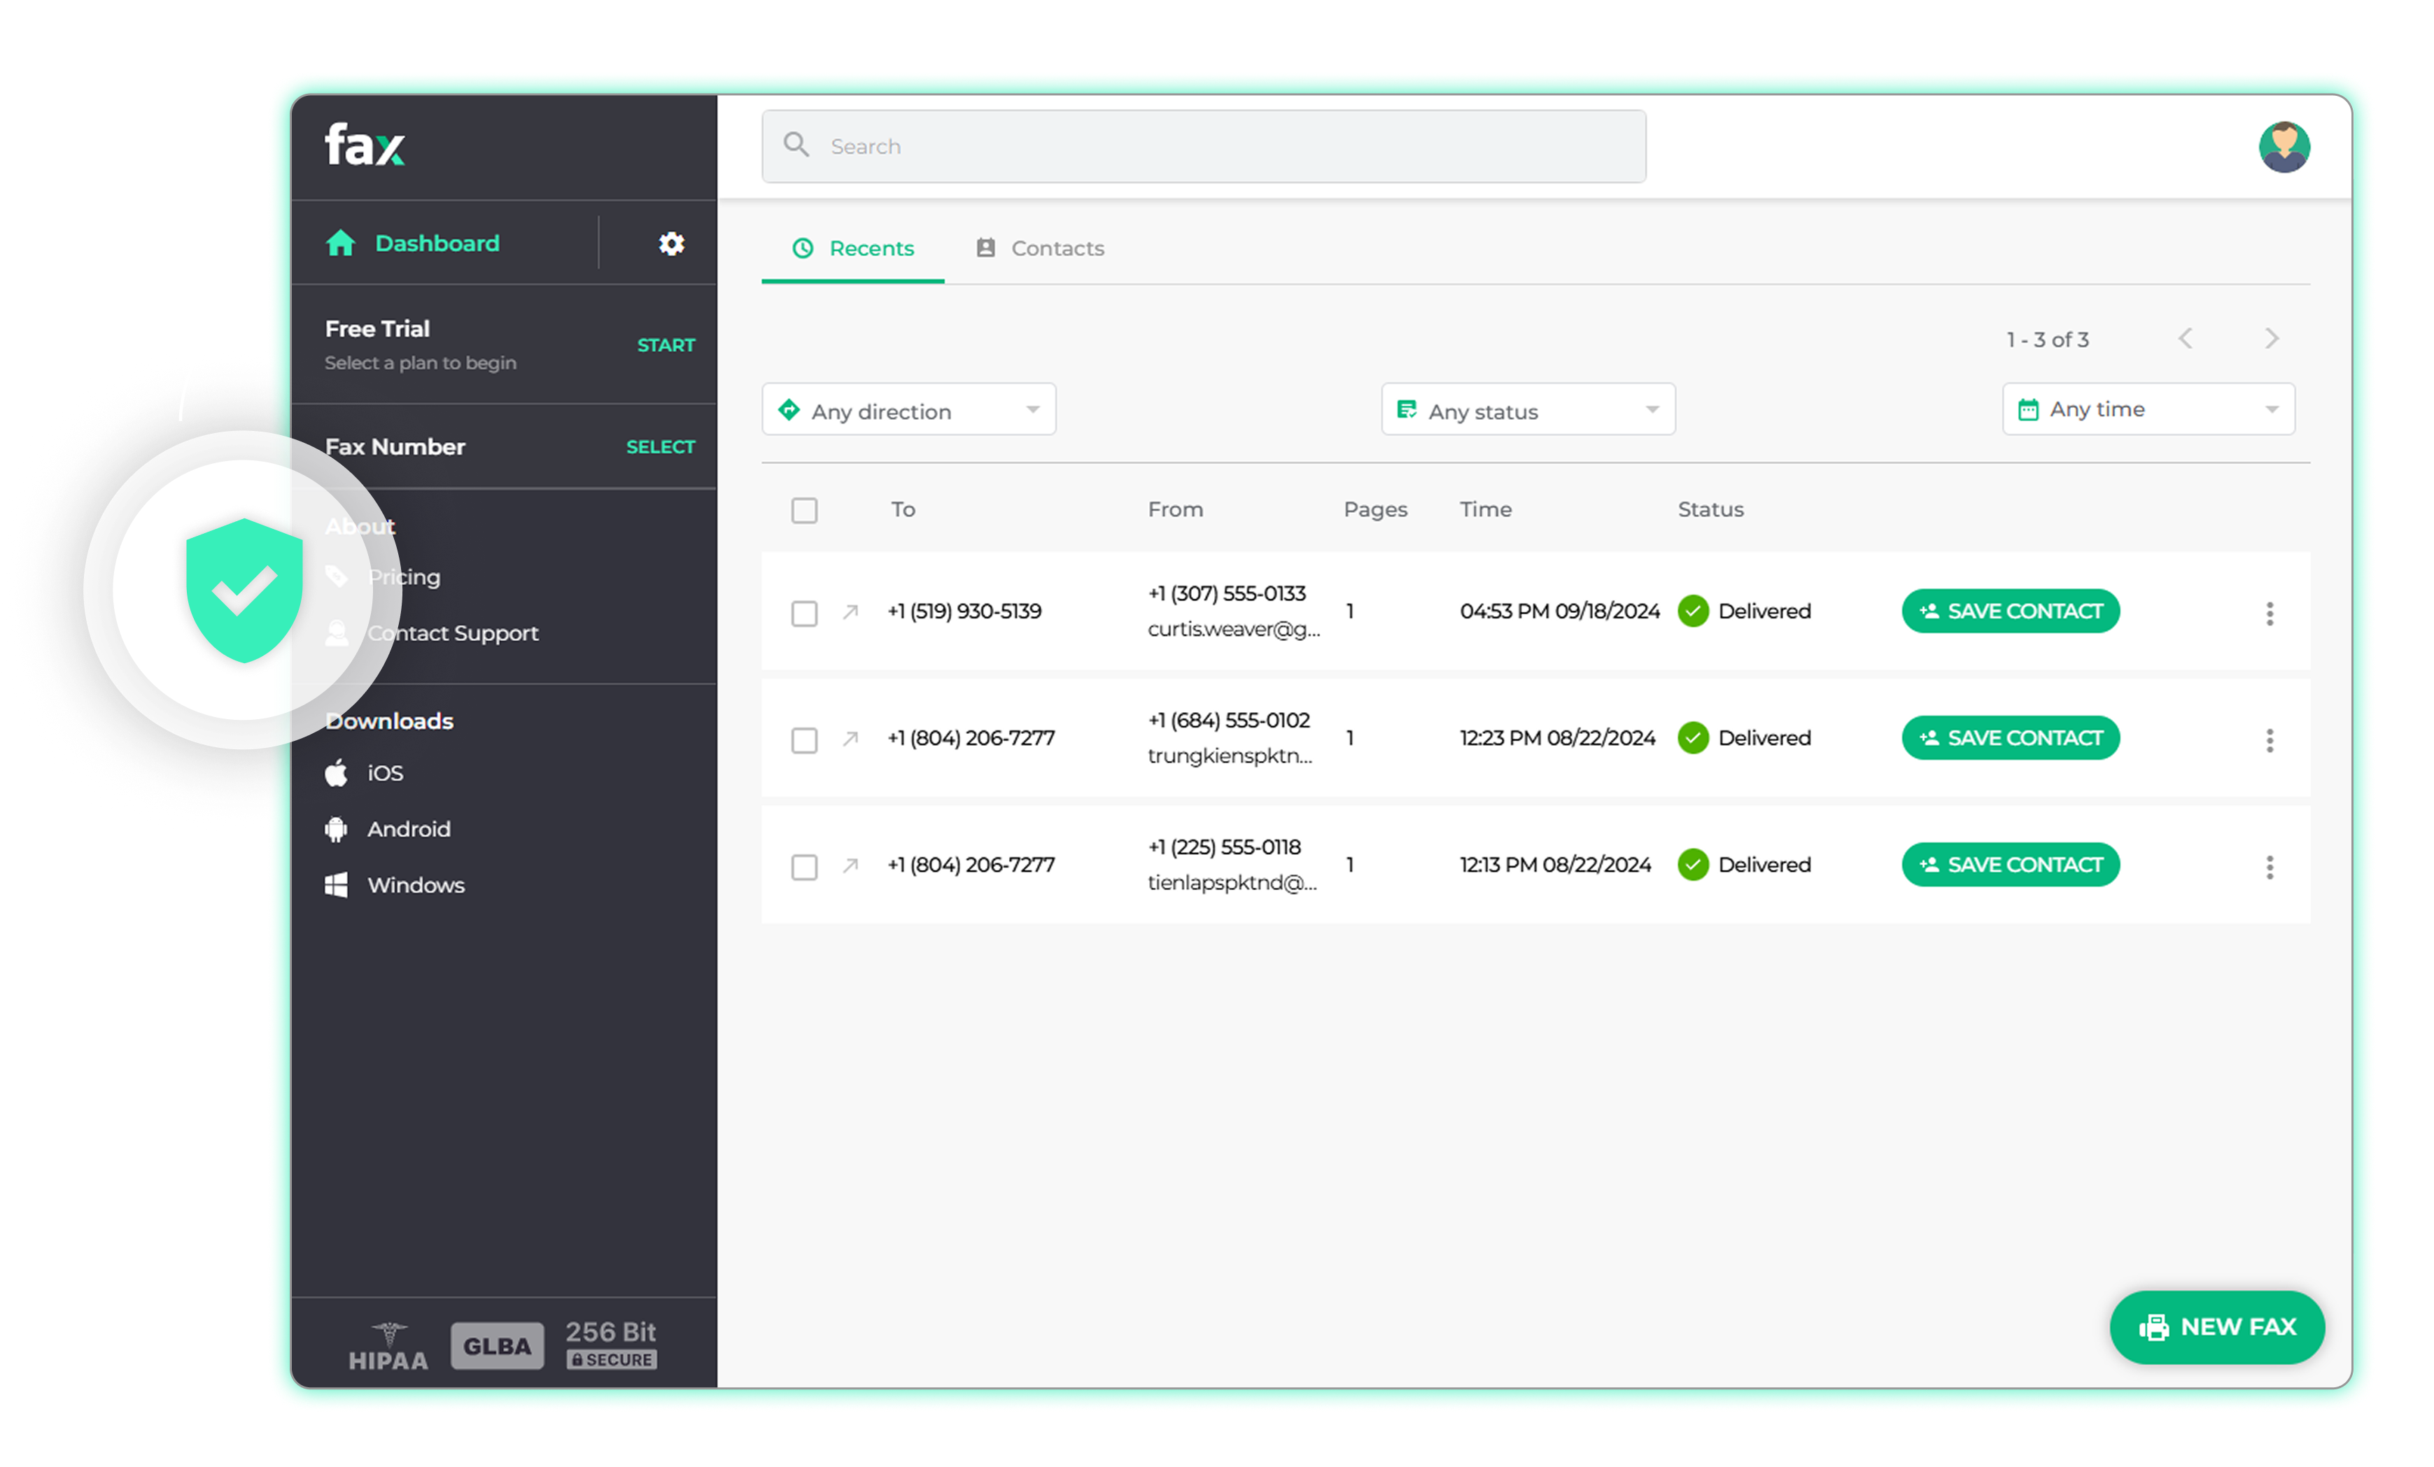The image size is (2434, 1467).
Task: Open the Any status filter dropdown
Action: (x=1527, y=410)
